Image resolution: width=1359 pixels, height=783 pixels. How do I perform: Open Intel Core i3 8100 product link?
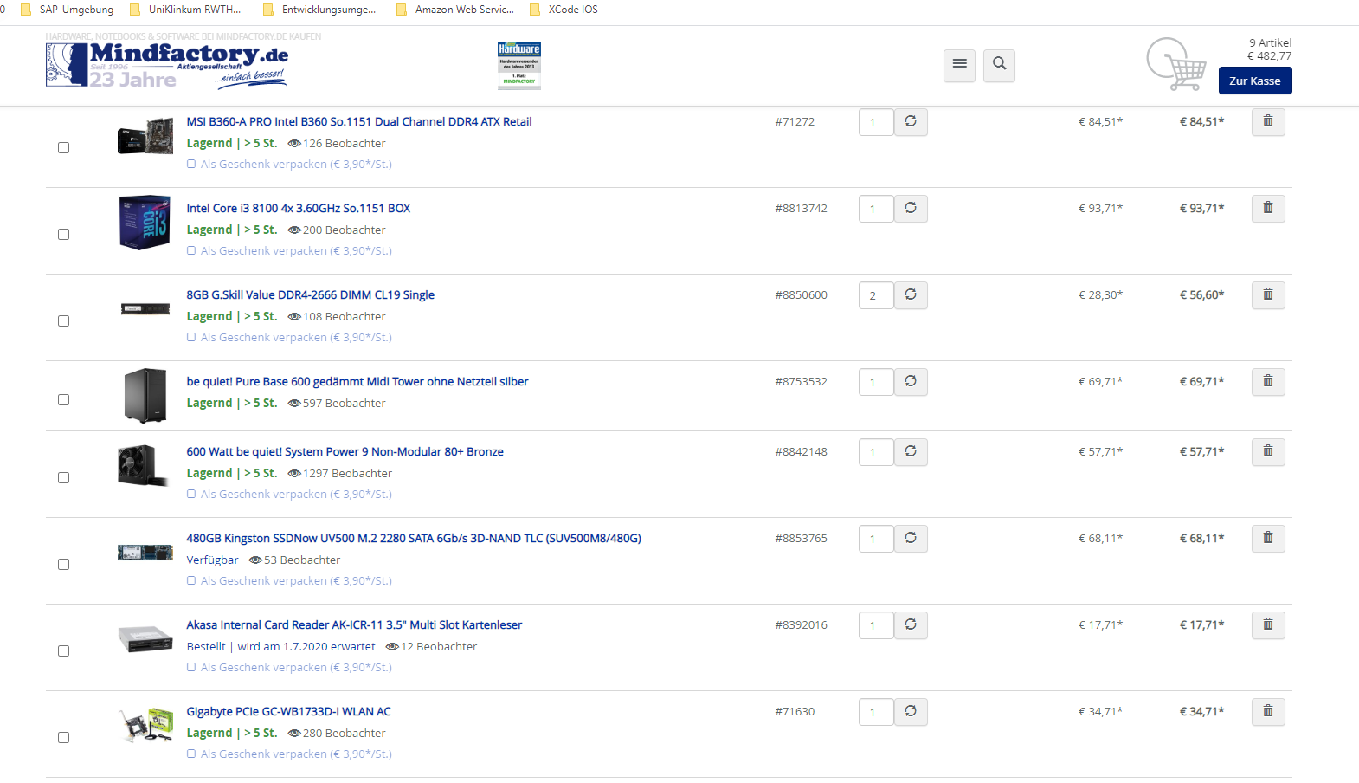(x=299, y=209)
